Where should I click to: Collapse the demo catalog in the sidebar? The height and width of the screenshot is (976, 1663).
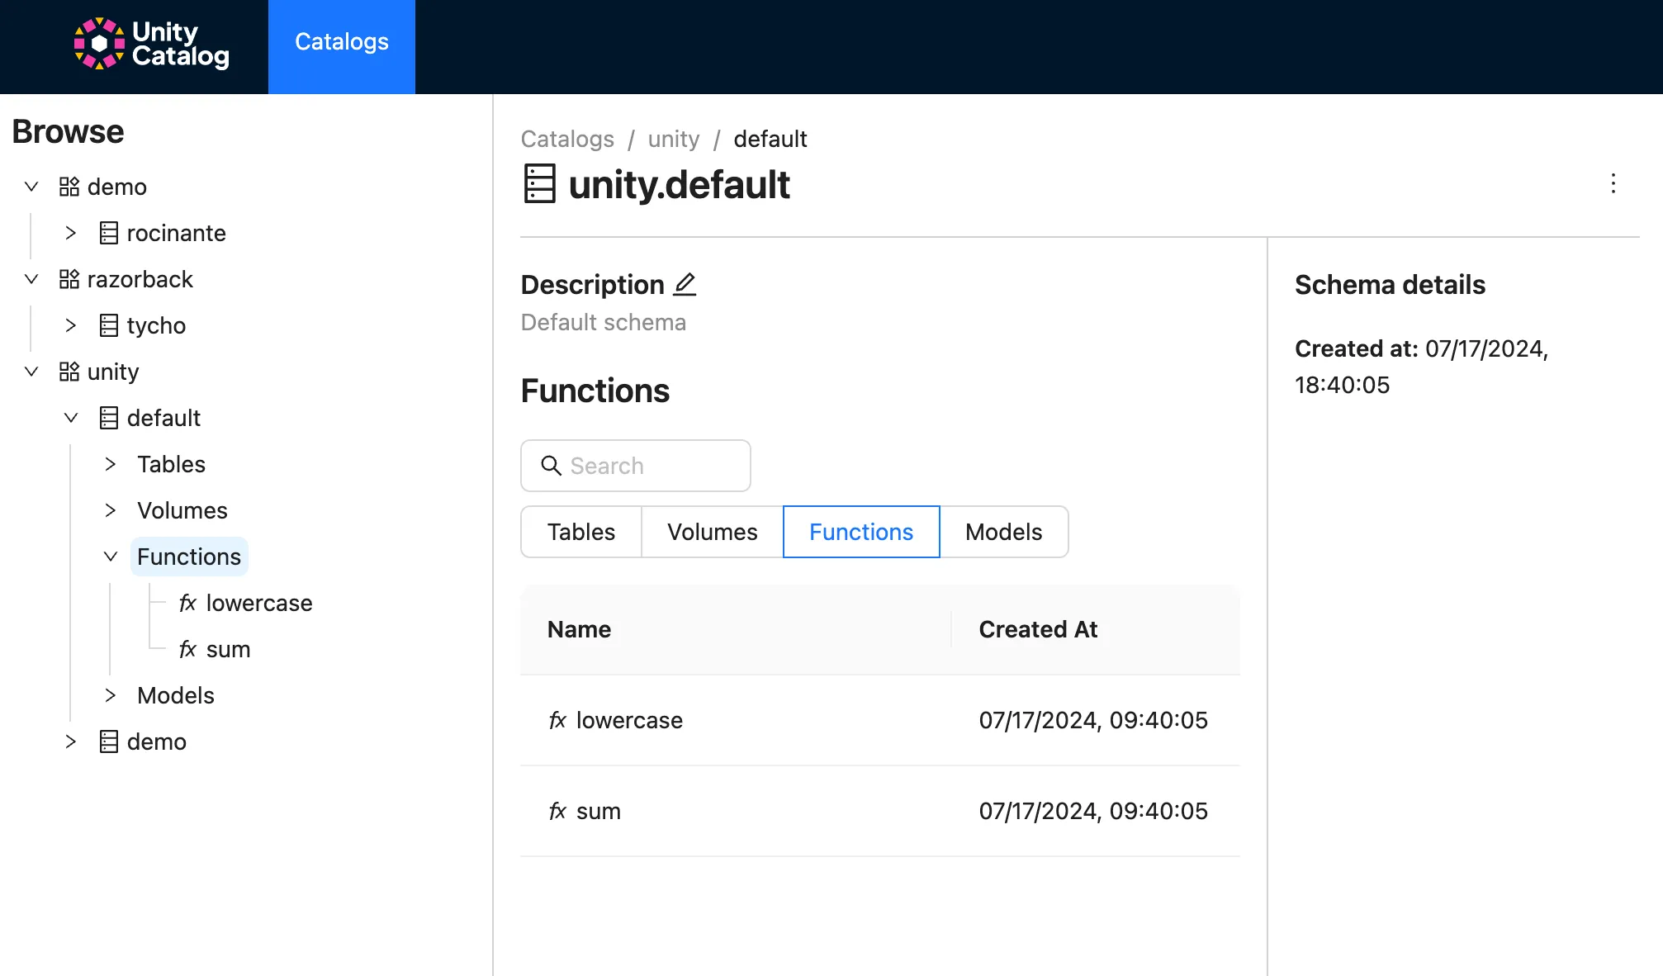tap(31, 187)
